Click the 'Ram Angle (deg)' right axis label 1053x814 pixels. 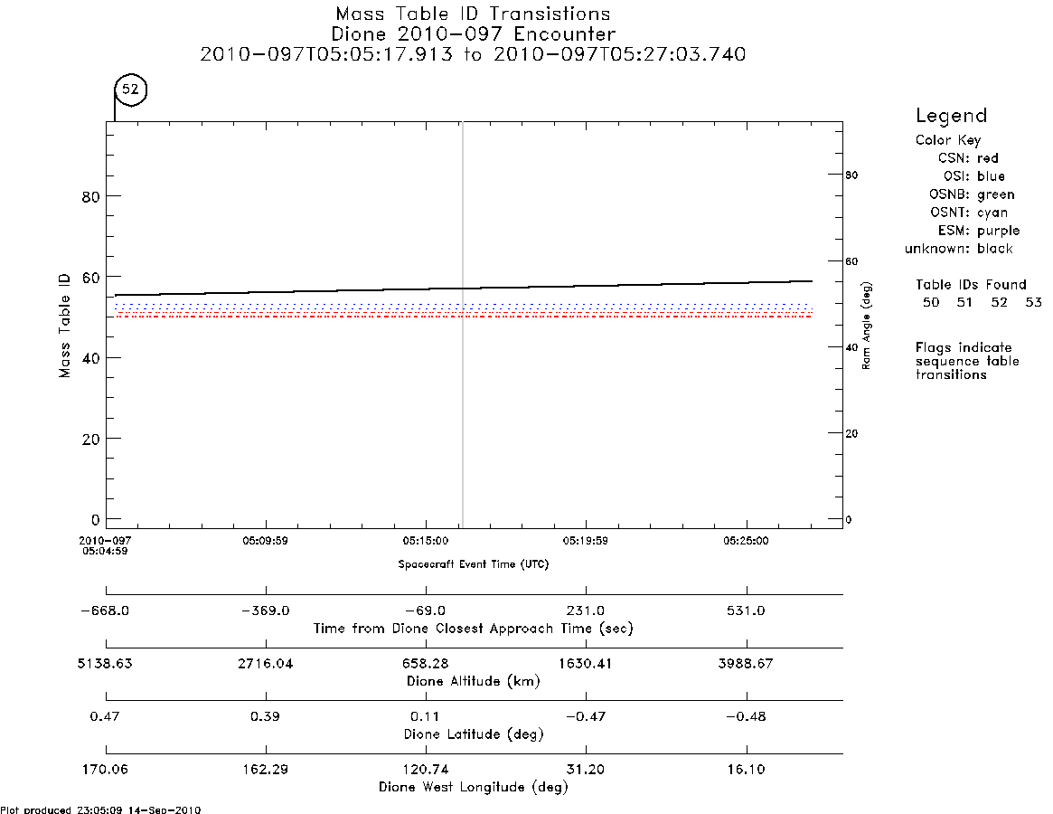click(866, 326)
